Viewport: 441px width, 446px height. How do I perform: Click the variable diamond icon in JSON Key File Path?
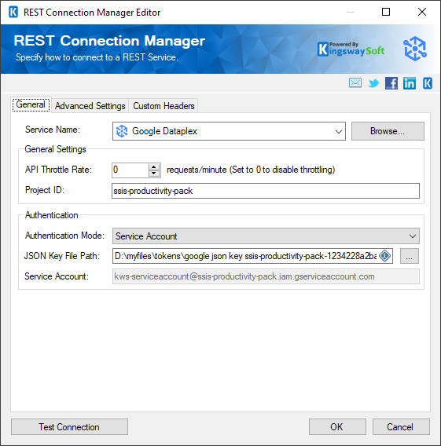pos(385,256)
